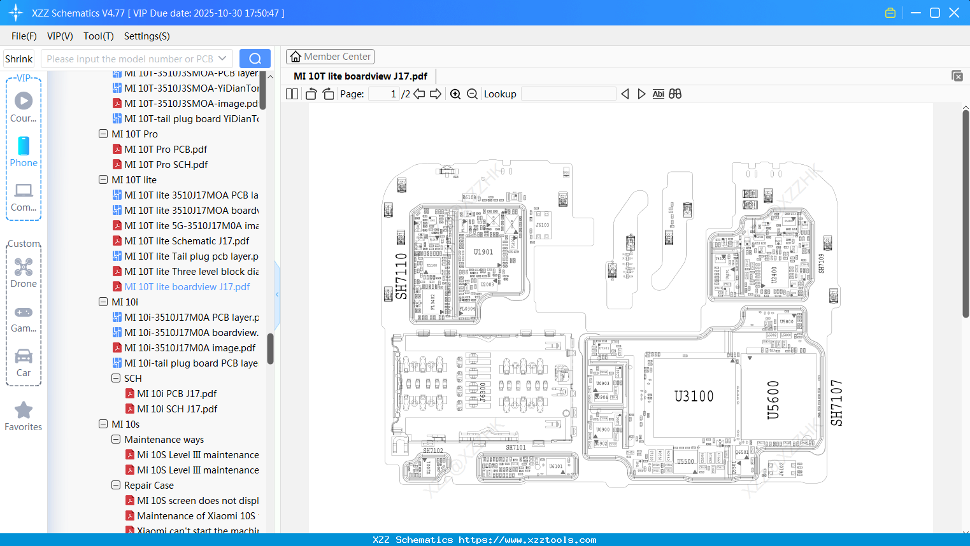This screenshot has width=970, height=546.
Task: Switch to the VIP(V) menu
Action: tap(60, 36)
